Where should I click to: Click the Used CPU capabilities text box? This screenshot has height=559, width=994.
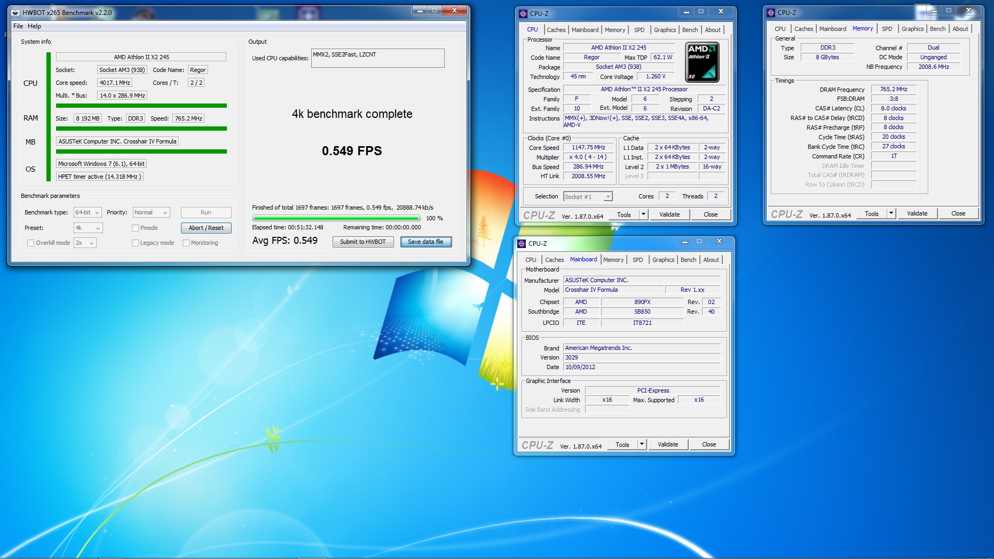(378, 58)
